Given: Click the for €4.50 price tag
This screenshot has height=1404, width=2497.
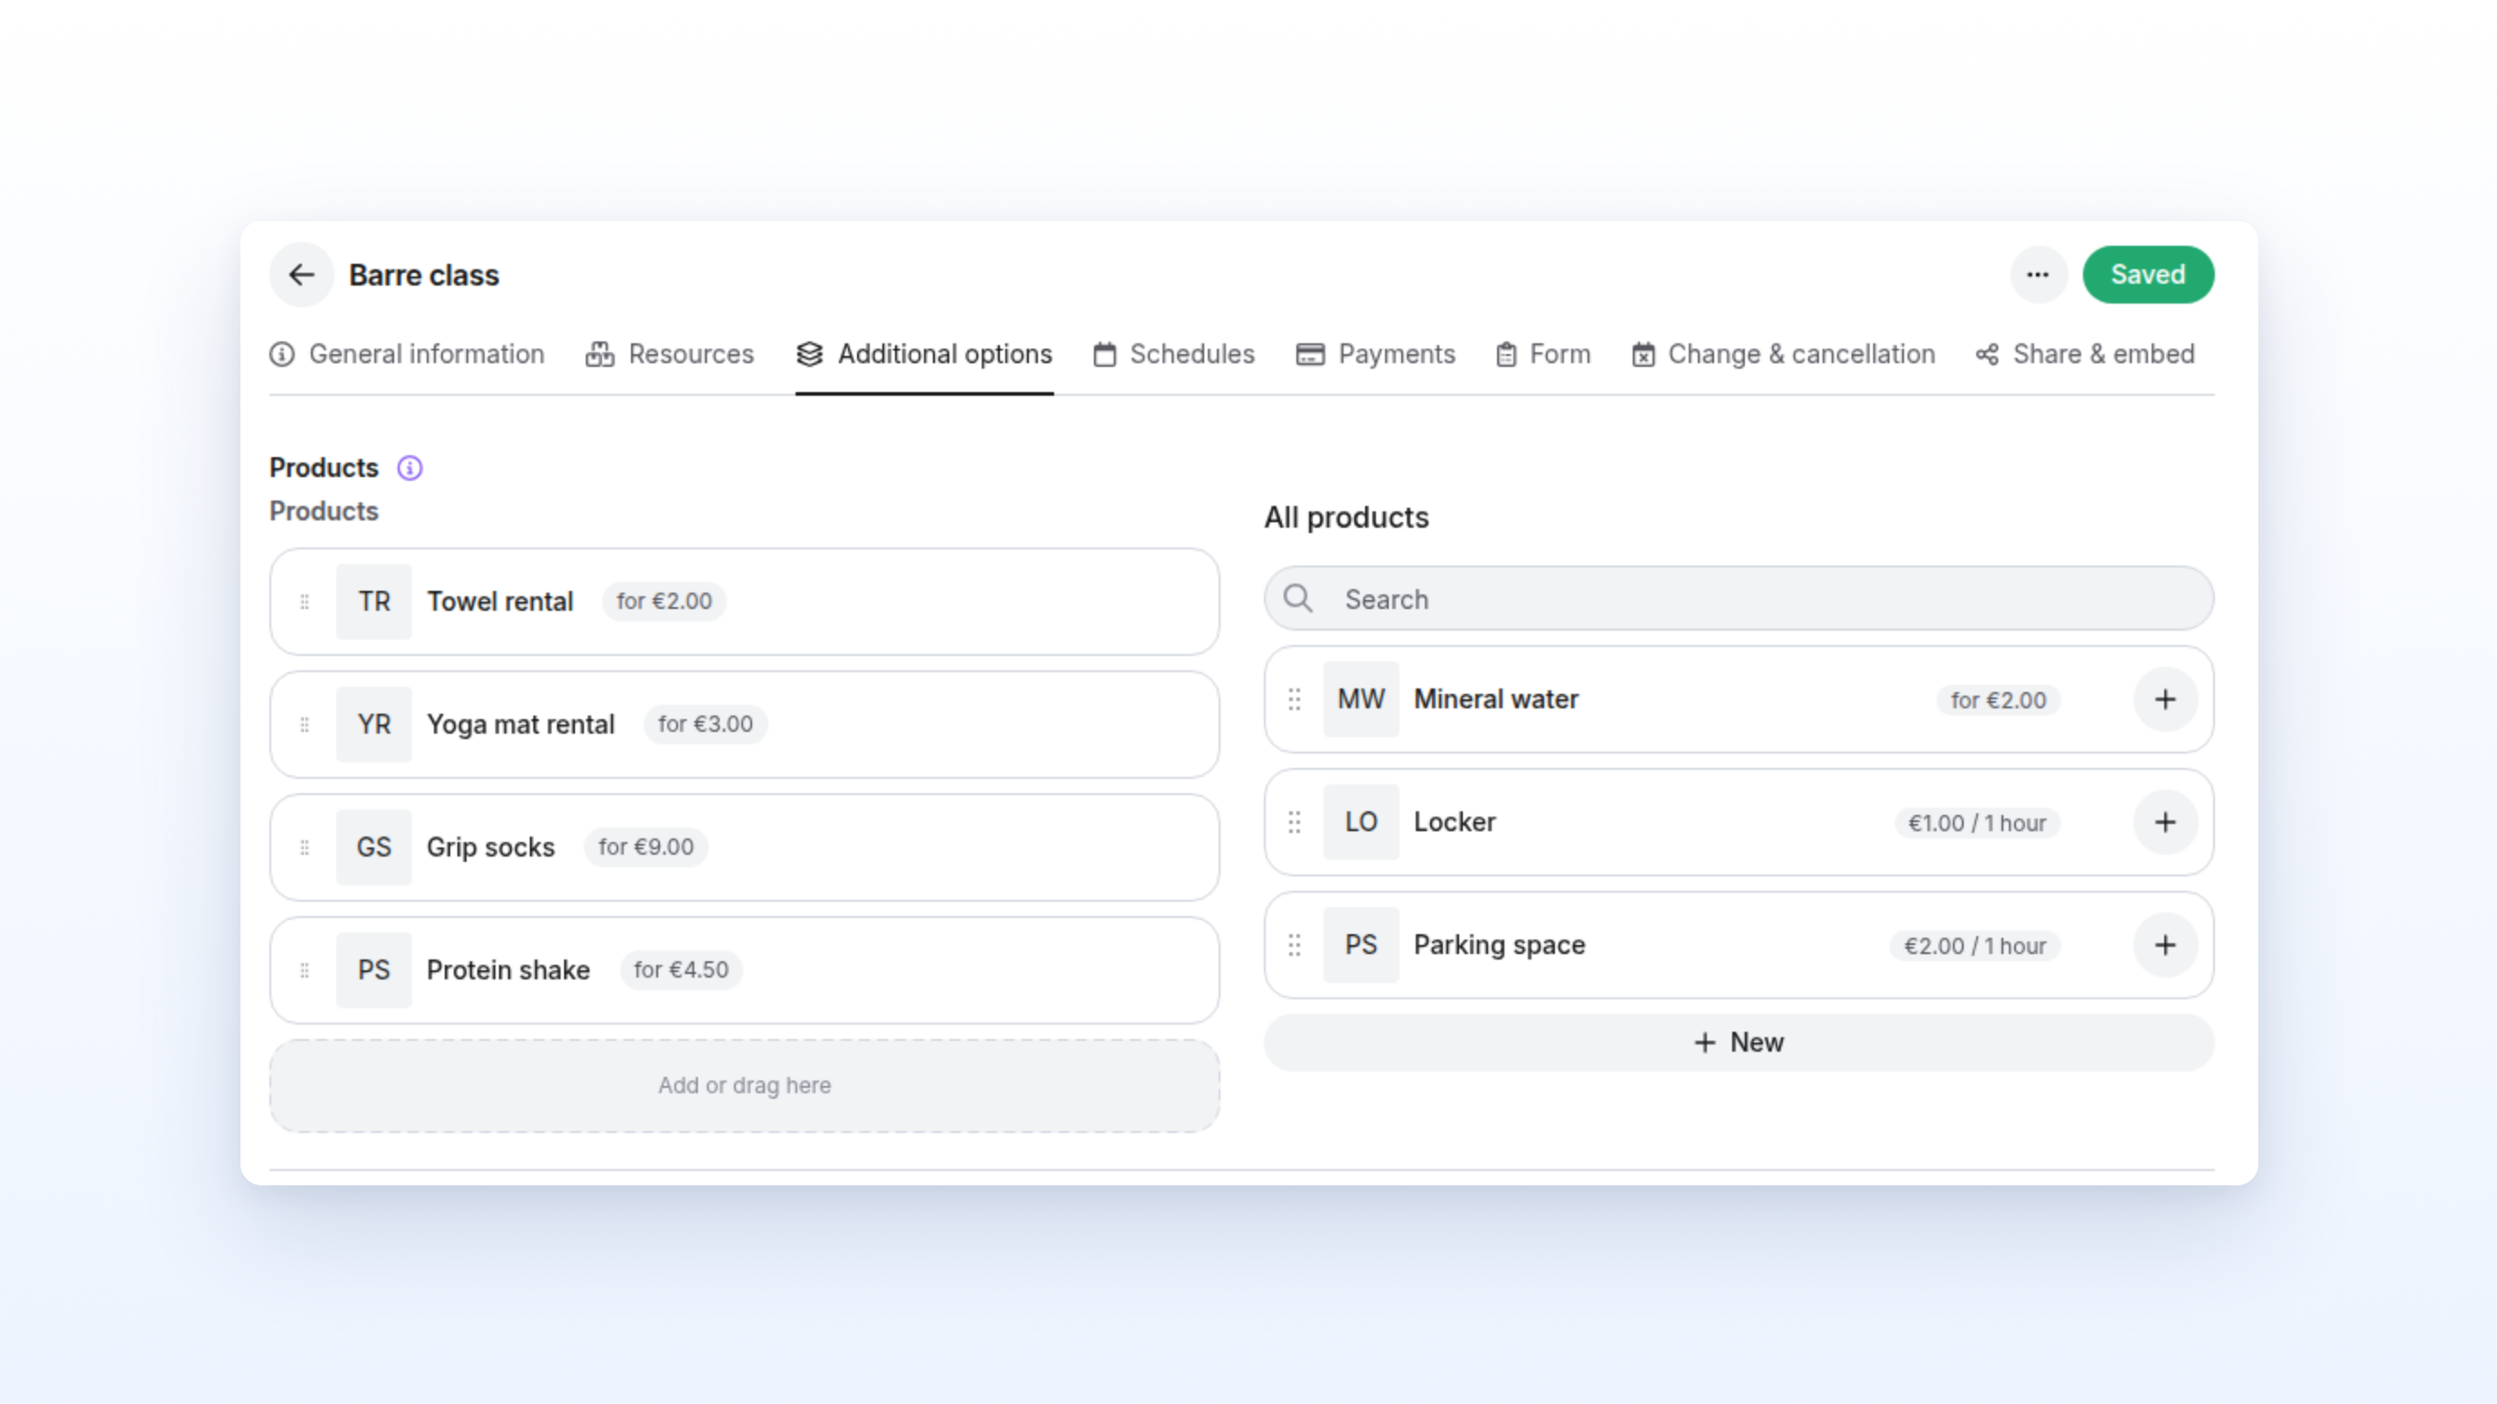Looking at the screenshot, I should point(681,970).
